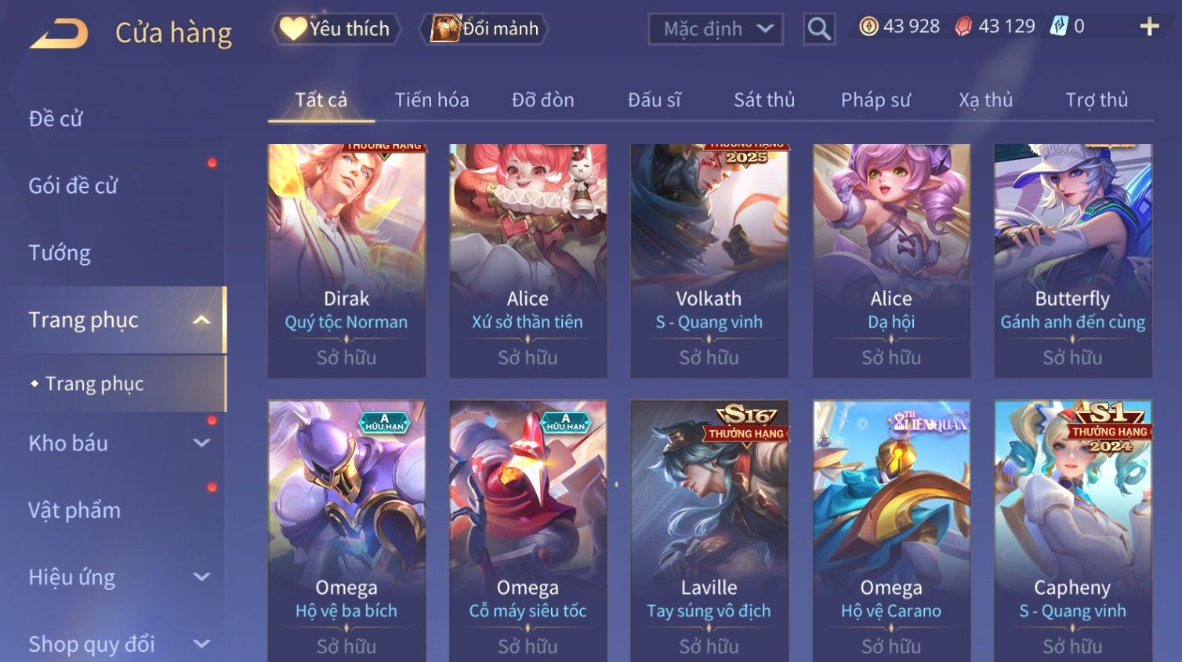The image size is (1182, 662).
Task: Open the Tướng sidebar menu item
Action: click(x=60, y=253)
